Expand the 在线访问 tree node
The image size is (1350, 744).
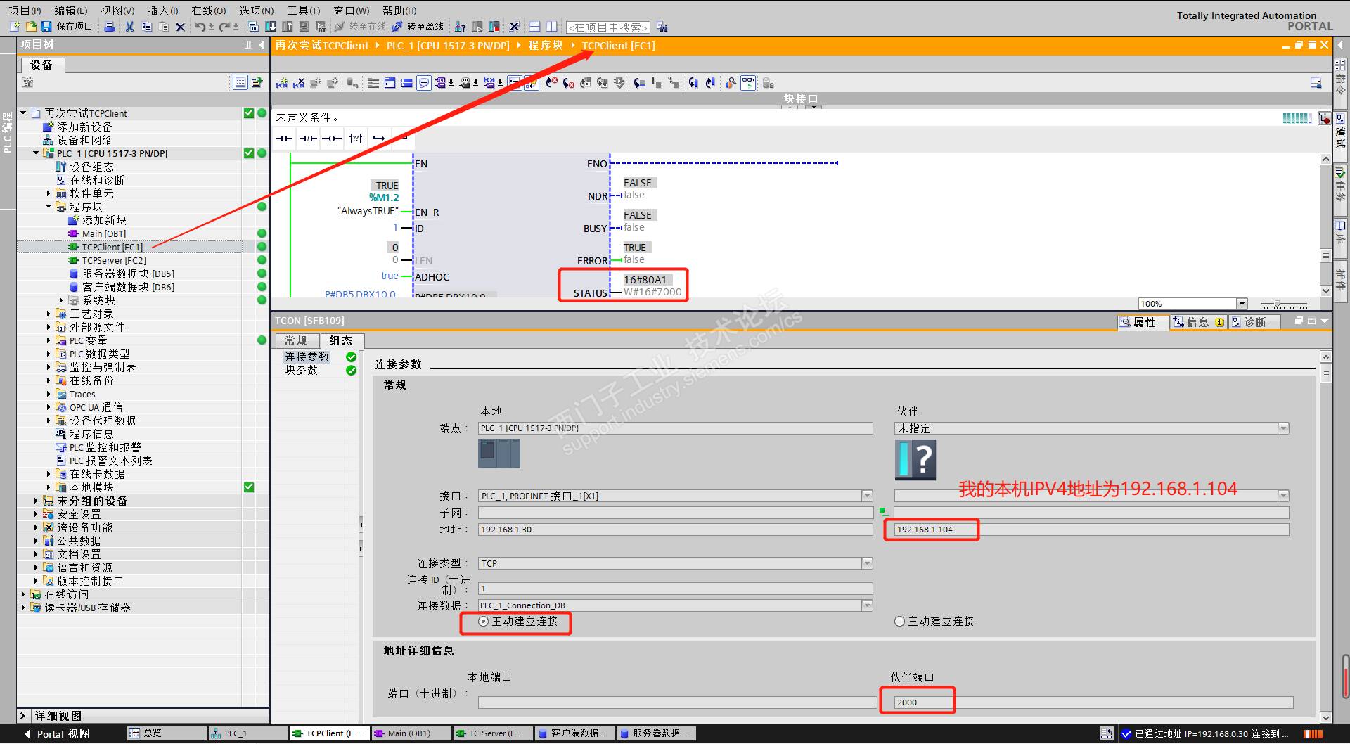tap(23, 594)
